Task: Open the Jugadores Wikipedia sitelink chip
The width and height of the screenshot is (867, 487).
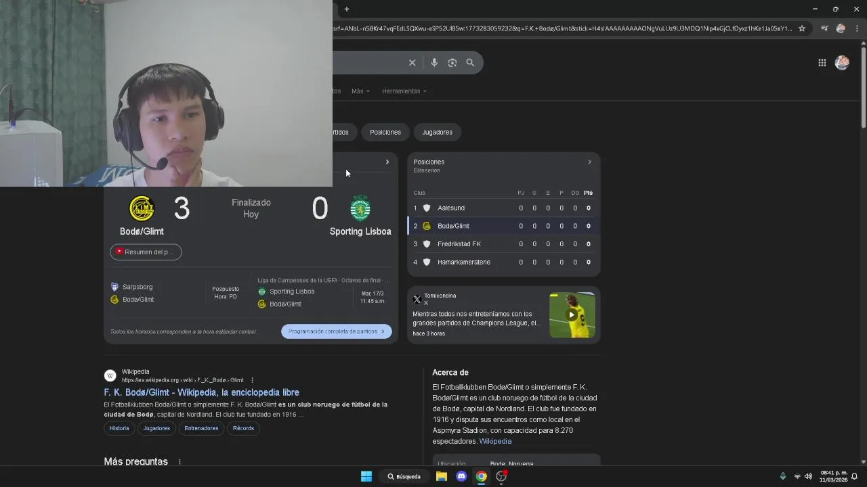Action: (x=156, y=428)
